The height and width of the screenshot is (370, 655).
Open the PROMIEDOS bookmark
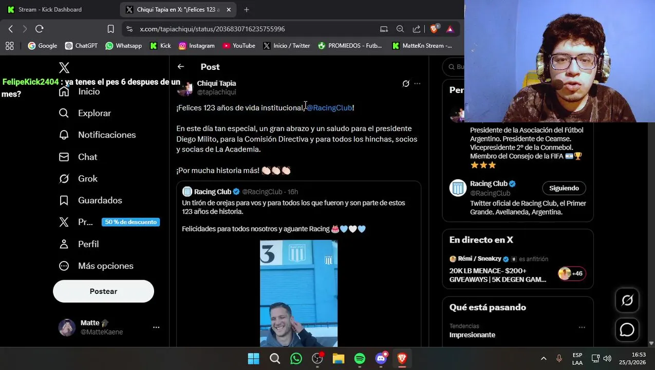tap(350, 46)
